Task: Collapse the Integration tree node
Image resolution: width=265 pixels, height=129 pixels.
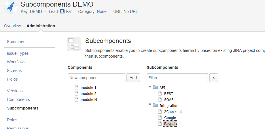Action: pyautogui.click(x=150, y=105)
